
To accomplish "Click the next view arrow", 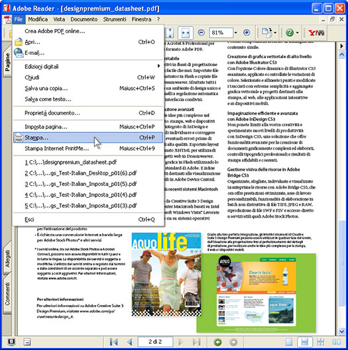I will pos(233,342).
